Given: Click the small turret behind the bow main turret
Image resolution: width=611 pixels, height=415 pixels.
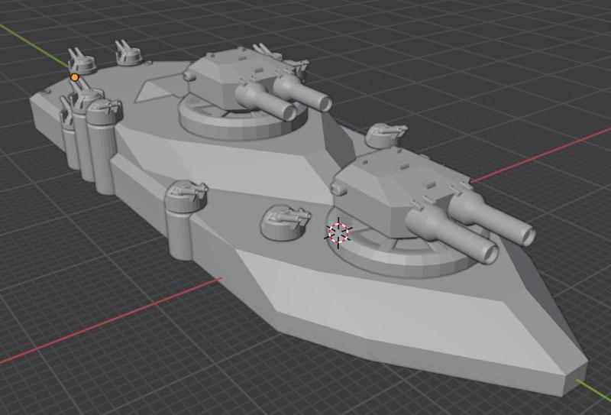Looking at the screenshot, I should [x=386, y=135].
